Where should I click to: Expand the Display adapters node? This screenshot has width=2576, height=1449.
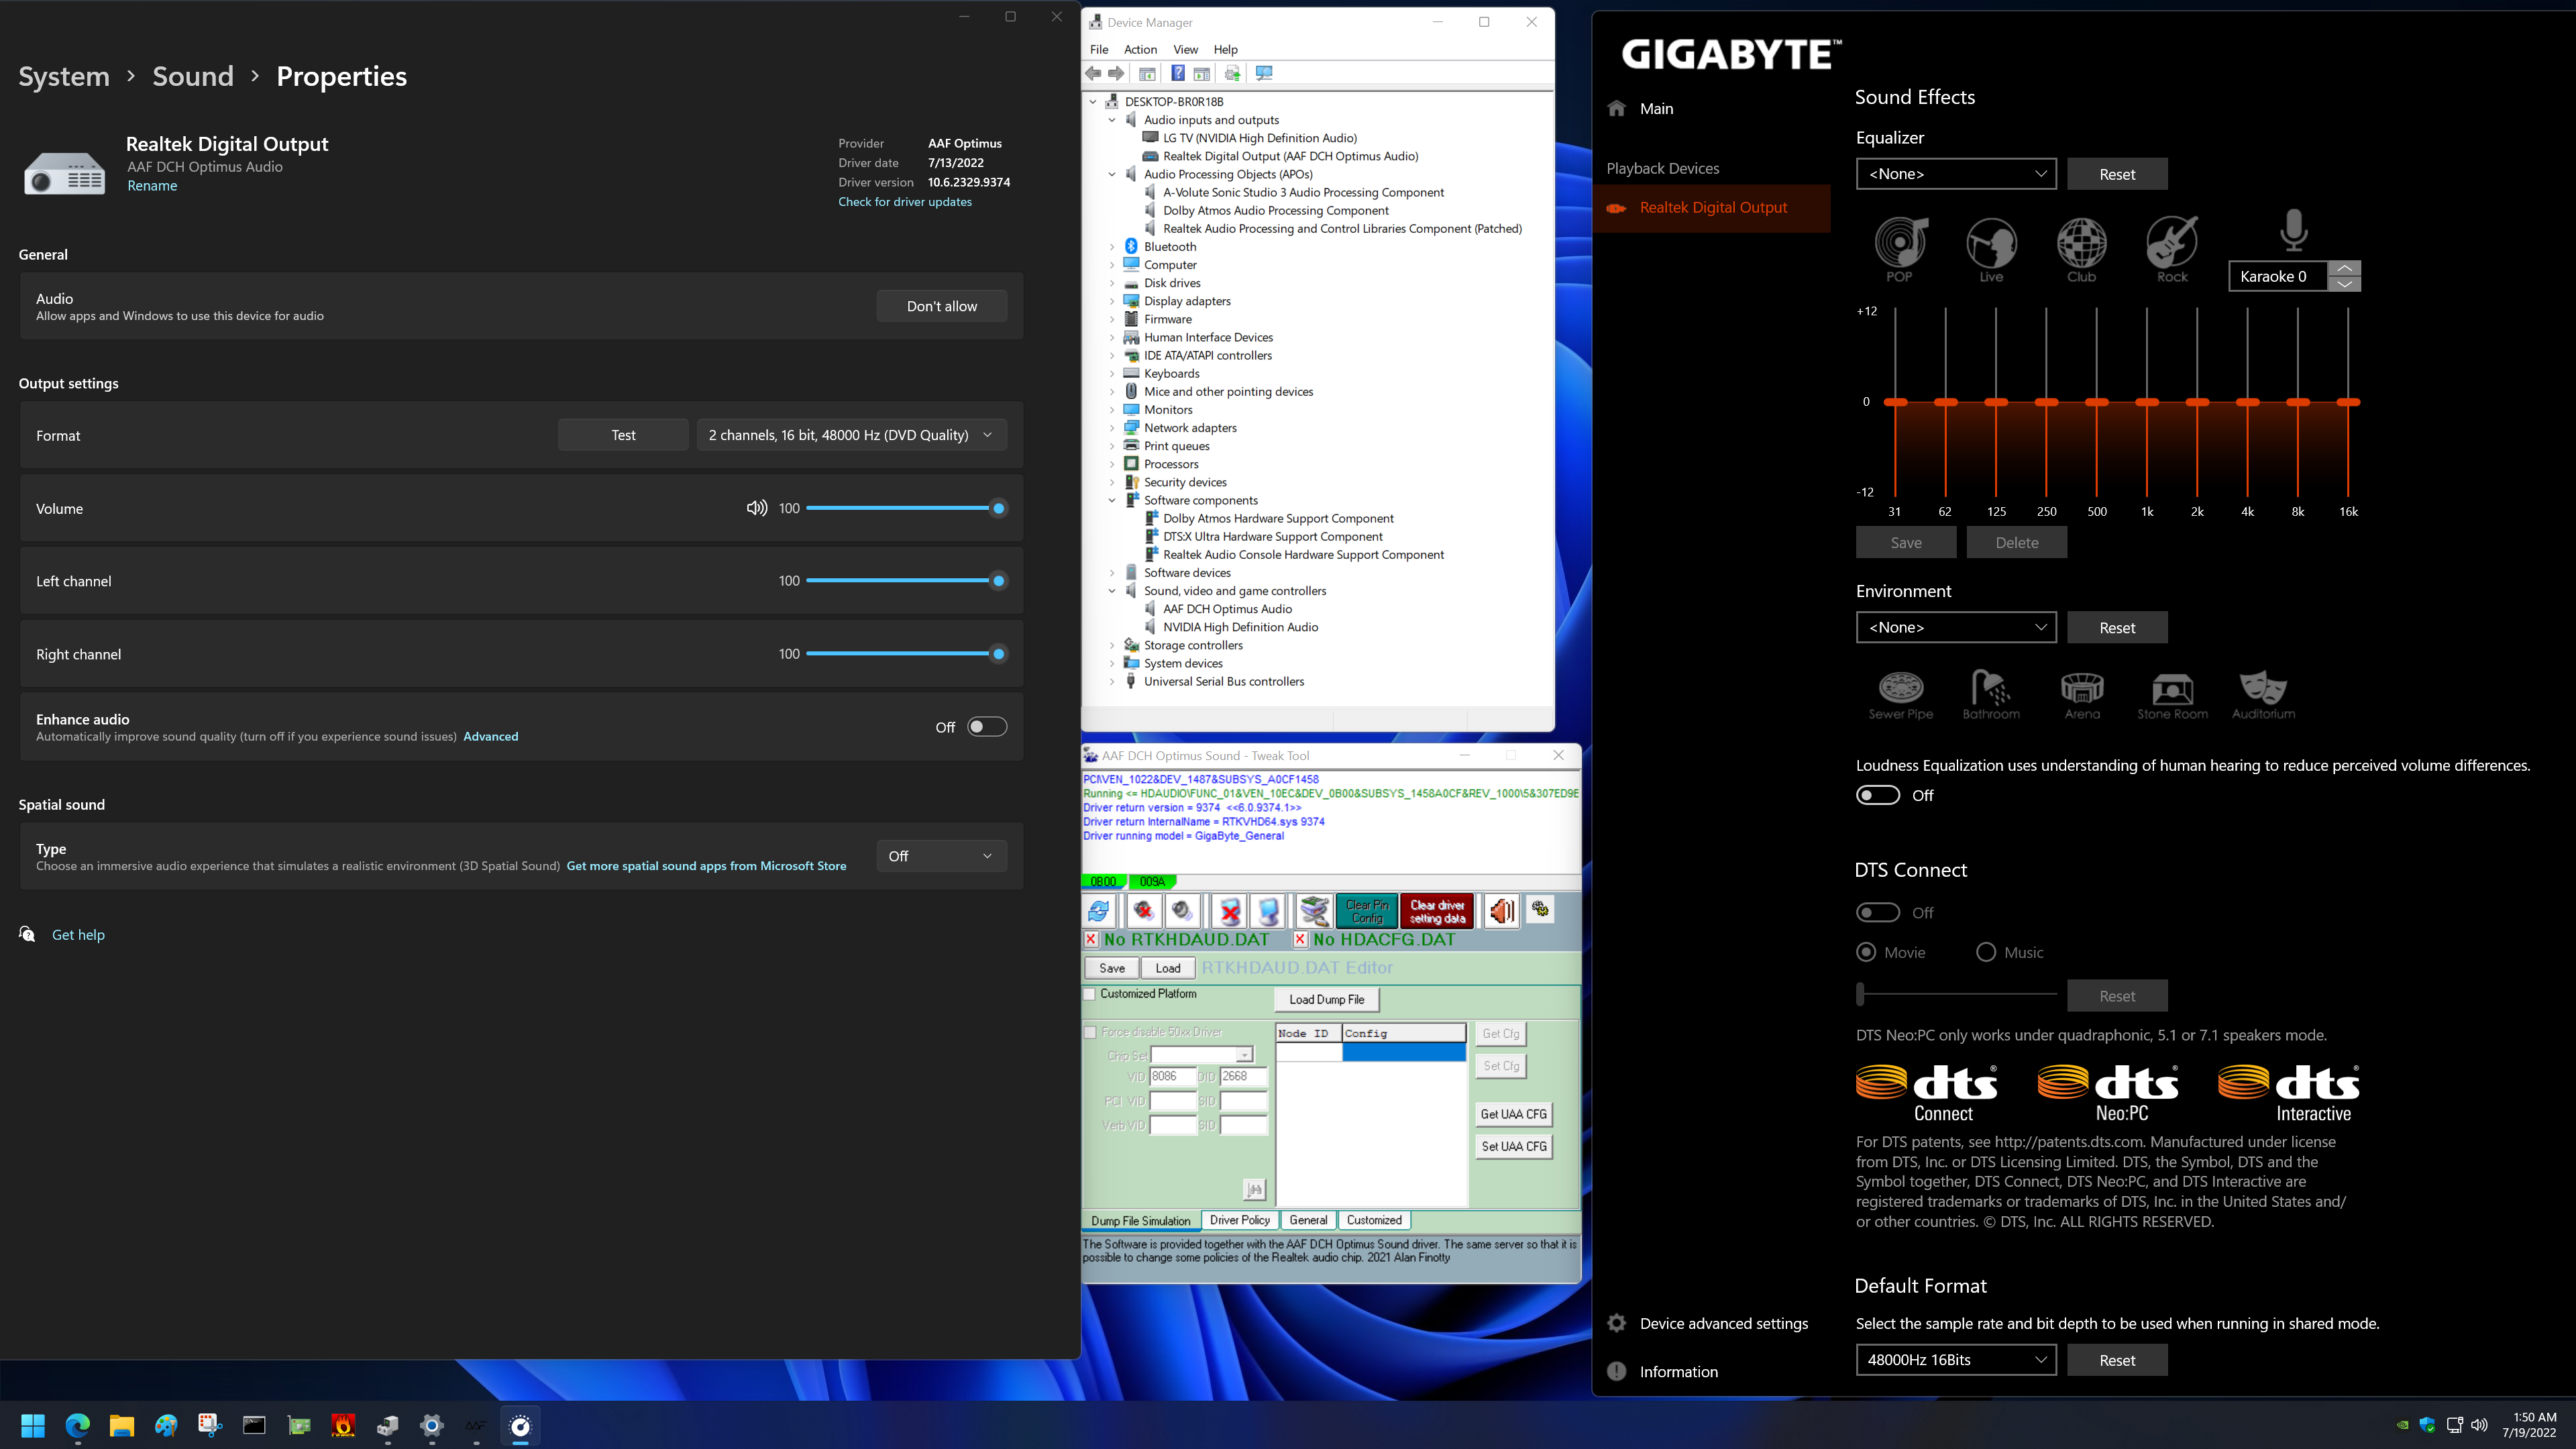click(1112, 301)
